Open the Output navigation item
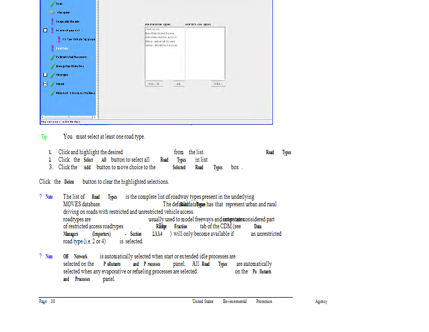Screen dimensions: 429x332 [x=59, y=84]
